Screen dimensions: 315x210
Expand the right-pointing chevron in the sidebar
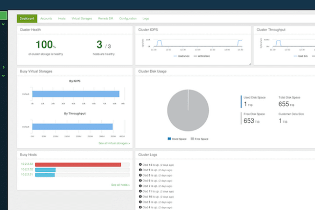[3, 67]
